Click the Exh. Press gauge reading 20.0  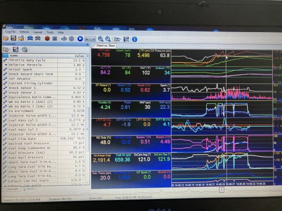pos(105,178)
